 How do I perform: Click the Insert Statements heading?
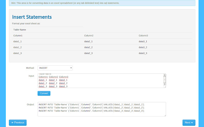(x=32, y=17)
